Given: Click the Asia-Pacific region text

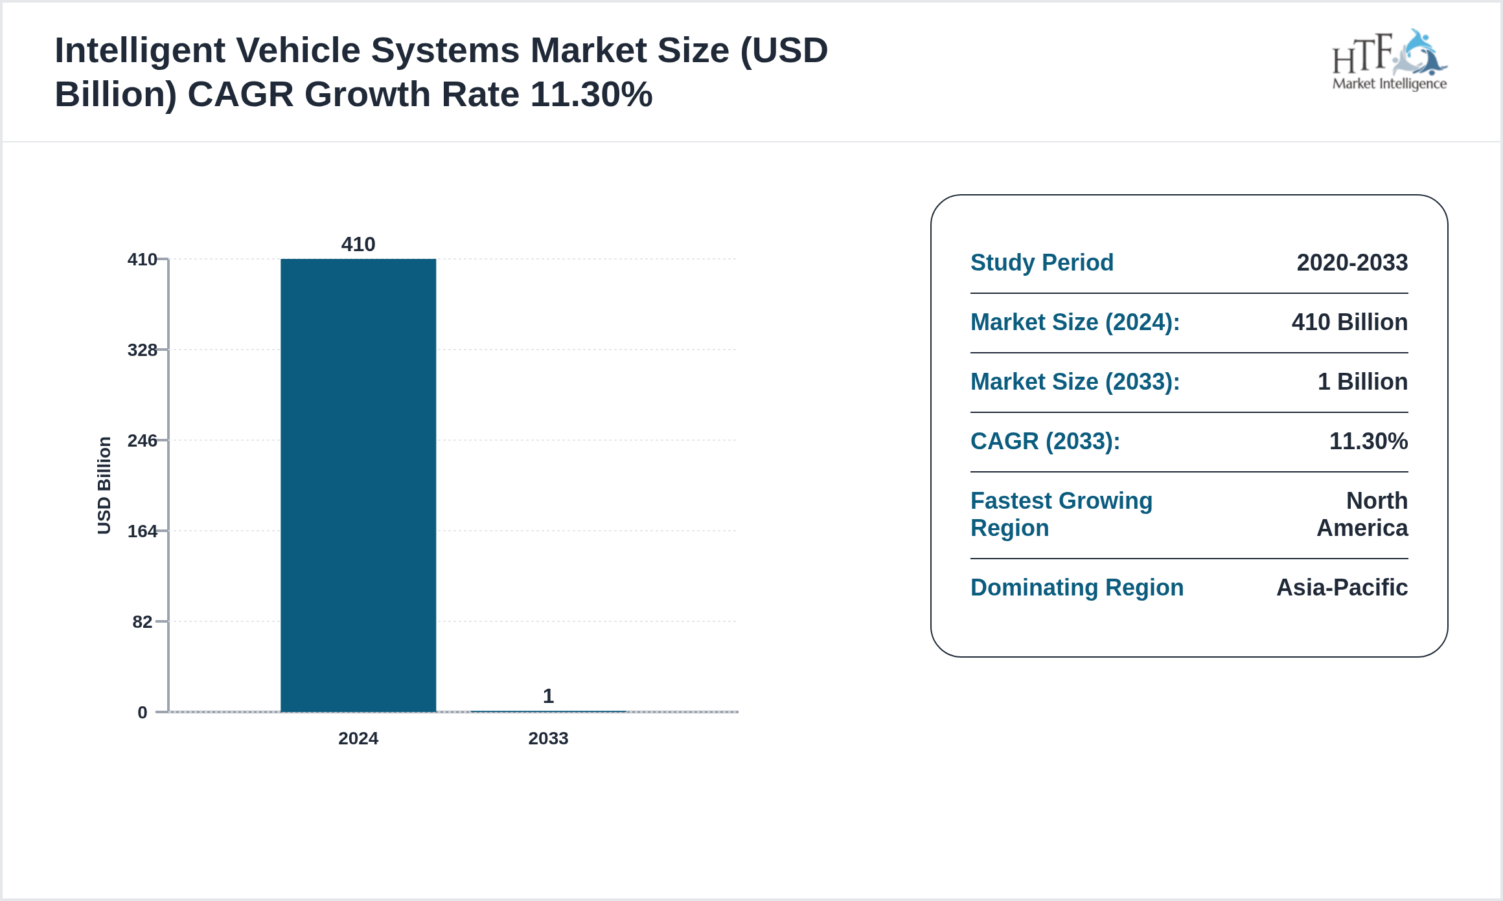Looking at the screenshot, I should 1342,588.
